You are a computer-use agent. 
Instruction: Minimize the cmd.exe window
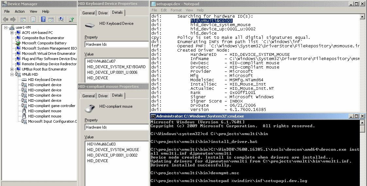click(351, 116)
